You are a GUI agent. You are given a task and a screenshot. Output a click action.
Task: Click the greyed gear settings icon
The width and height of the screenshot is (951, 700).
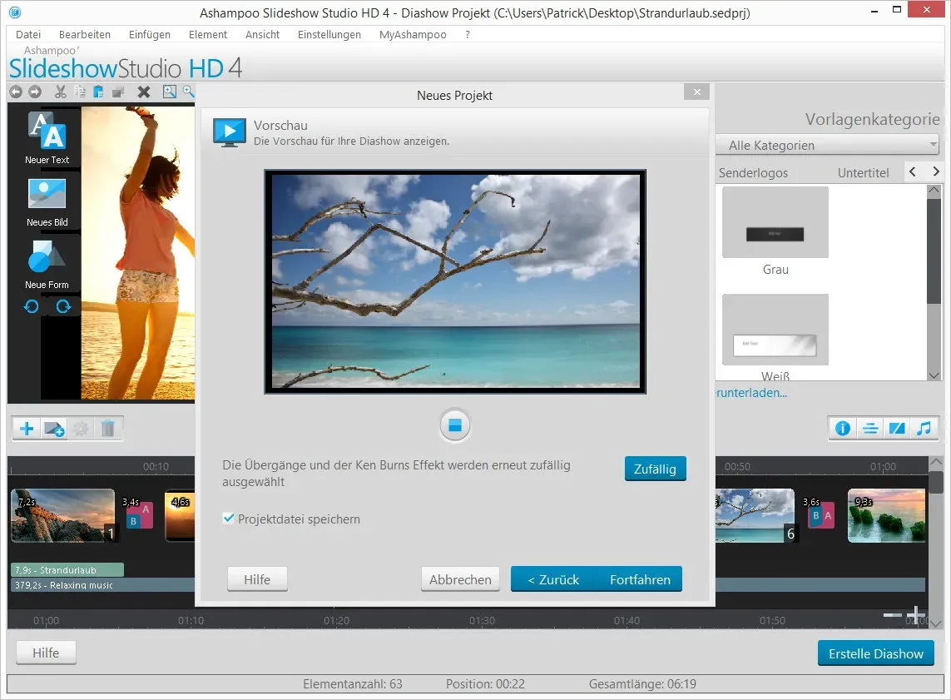pyautogui.click(x=81, y=429)
